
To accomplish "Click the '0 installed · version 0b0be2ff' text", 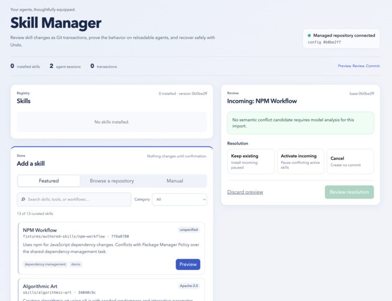I will pyautogui.click(x=183, y=94).
